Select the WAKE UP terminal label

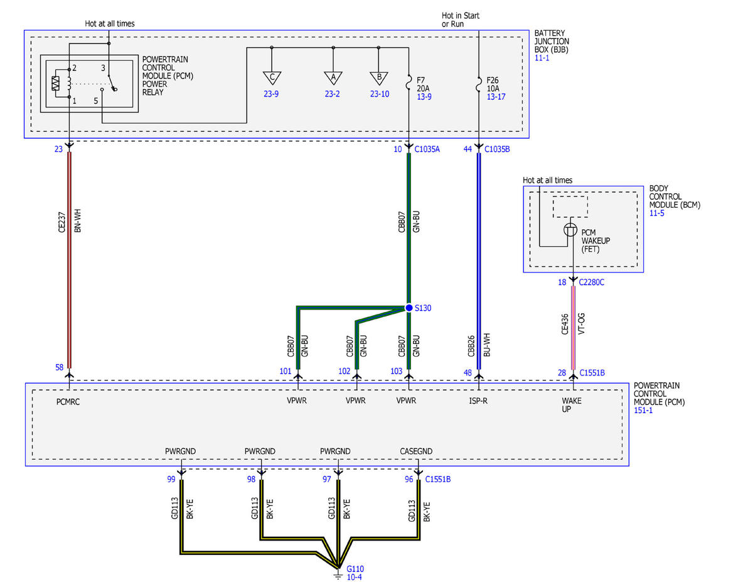tap(572, 404)
